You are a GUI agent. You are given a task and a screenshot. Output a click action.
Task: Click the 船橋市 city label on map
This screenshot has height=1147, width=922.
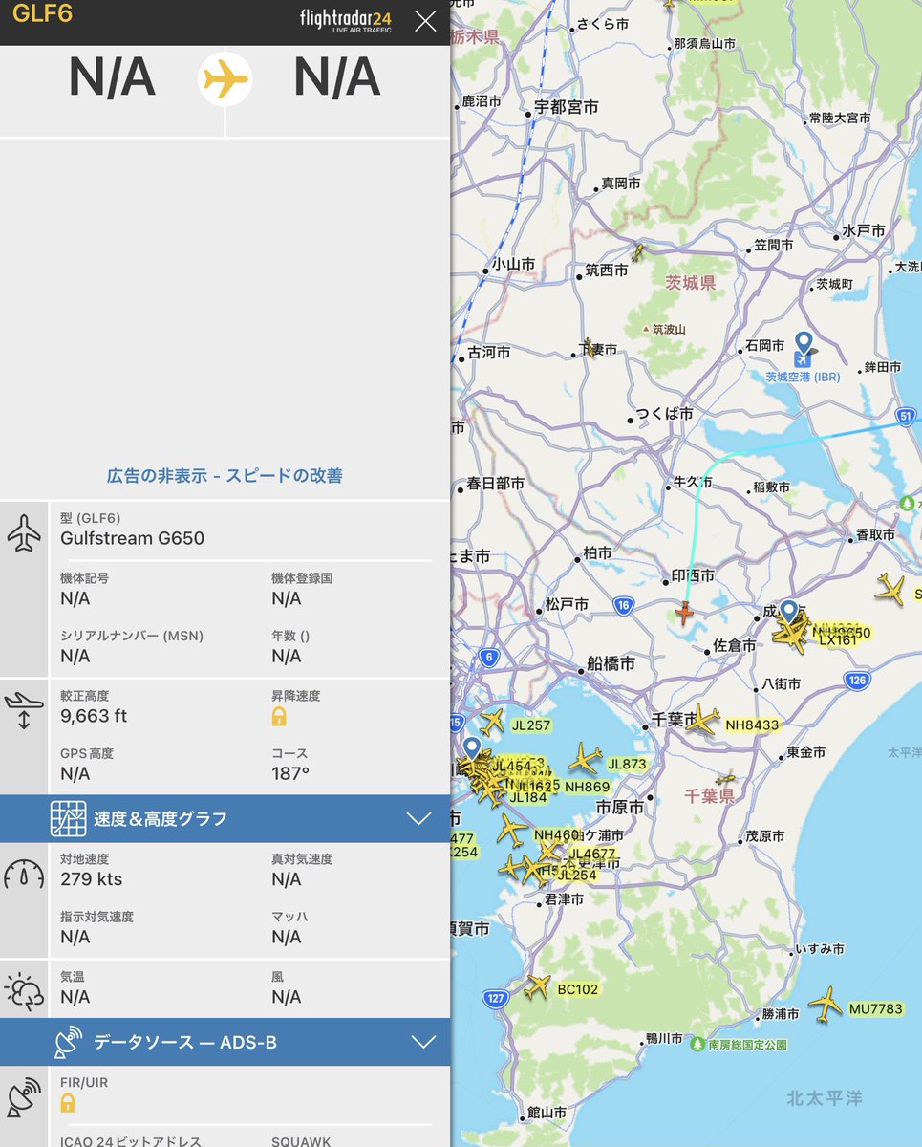click(611, 662)
